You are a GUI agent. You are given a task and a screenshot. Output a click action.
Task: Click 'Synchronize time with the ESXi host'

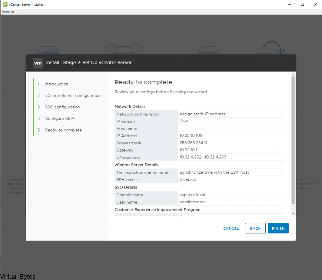tap(214, 172)
